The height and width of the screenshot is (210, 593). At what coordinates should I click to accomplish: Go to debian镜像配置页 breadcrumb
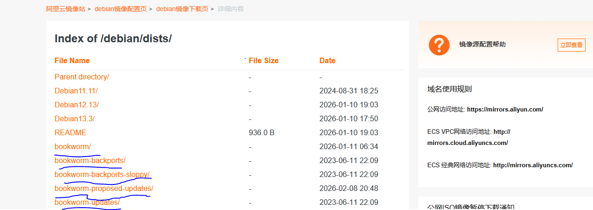[x=120, y=9]
